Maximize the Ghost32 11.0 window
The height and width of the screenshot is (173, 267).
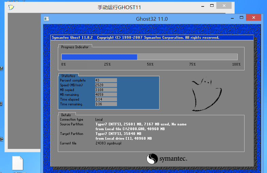tap(241, 18)
